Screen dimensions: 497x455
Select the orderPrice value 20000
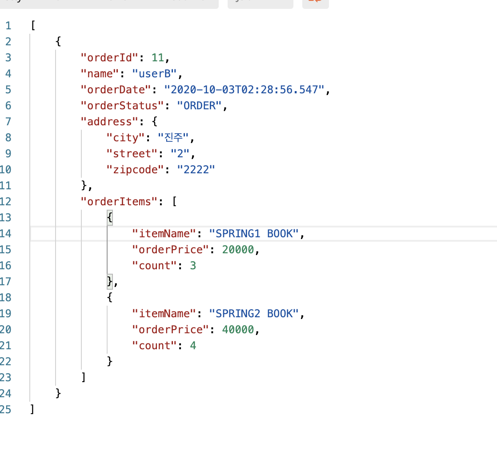click(238, 250)
